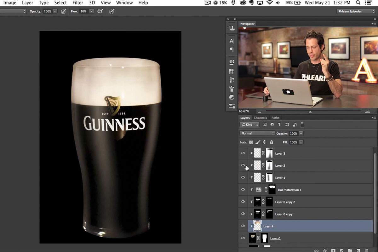Viewport: 378px width, 252px height.
Task: Toggle visibility of Hue/Saturation 1 layer
Action: tap(243, 190)
